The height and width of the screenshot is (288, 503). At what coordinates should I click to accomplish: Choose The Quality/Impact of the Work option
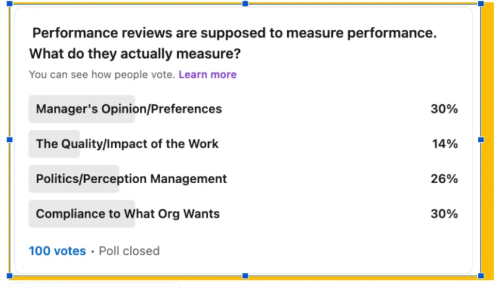point(127,144)
